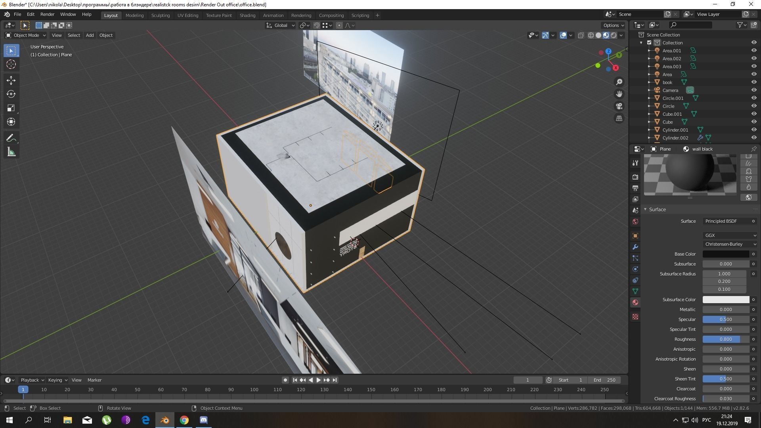Toggle snapping magnet in the header
Image resolution: width=761 pixels, height=428 pixels.
point(316,25)
